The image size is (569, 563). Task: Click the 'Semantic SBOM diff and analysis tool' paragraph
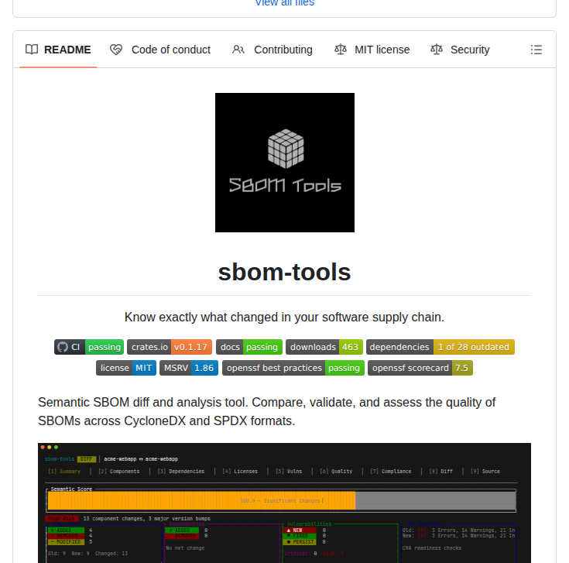(267, 412)
